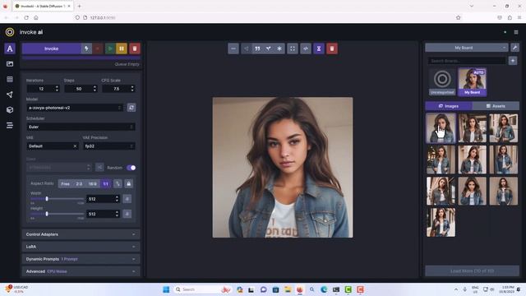Adjust the Height slider handle
This screenshot has height=296, width=526.
click(47, 214)
